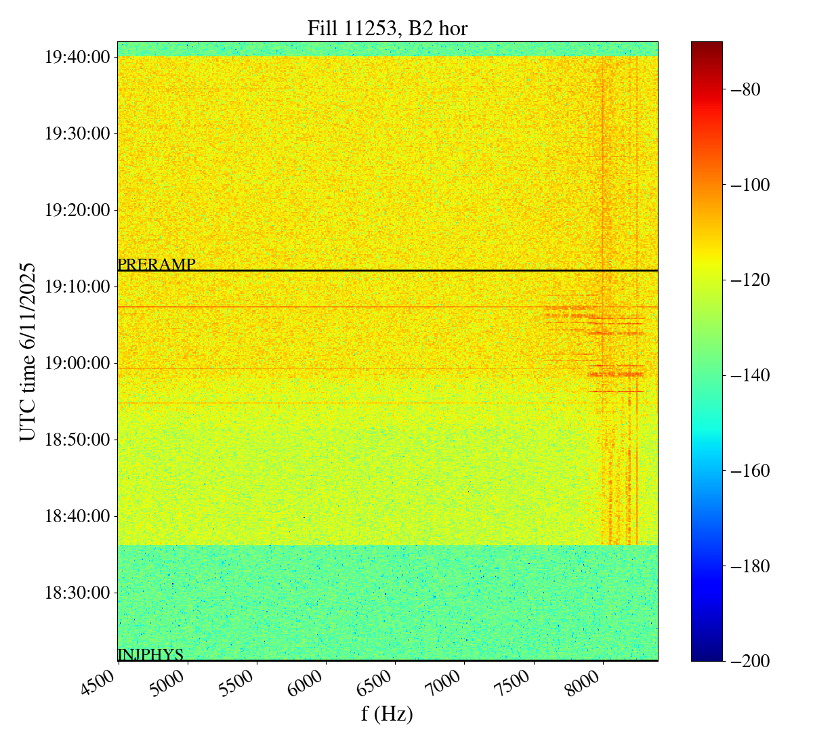The image size is (813, 745).
Task: Select the INJPHYS marker label
Action: coord(150,654)
